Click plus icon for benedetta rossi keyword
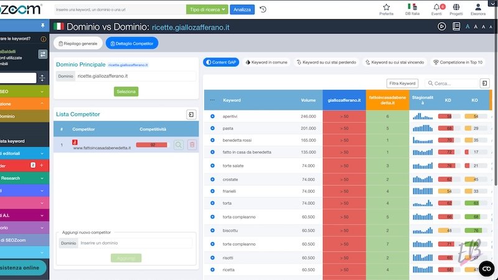Screen dimensions: 498x280 212,140
